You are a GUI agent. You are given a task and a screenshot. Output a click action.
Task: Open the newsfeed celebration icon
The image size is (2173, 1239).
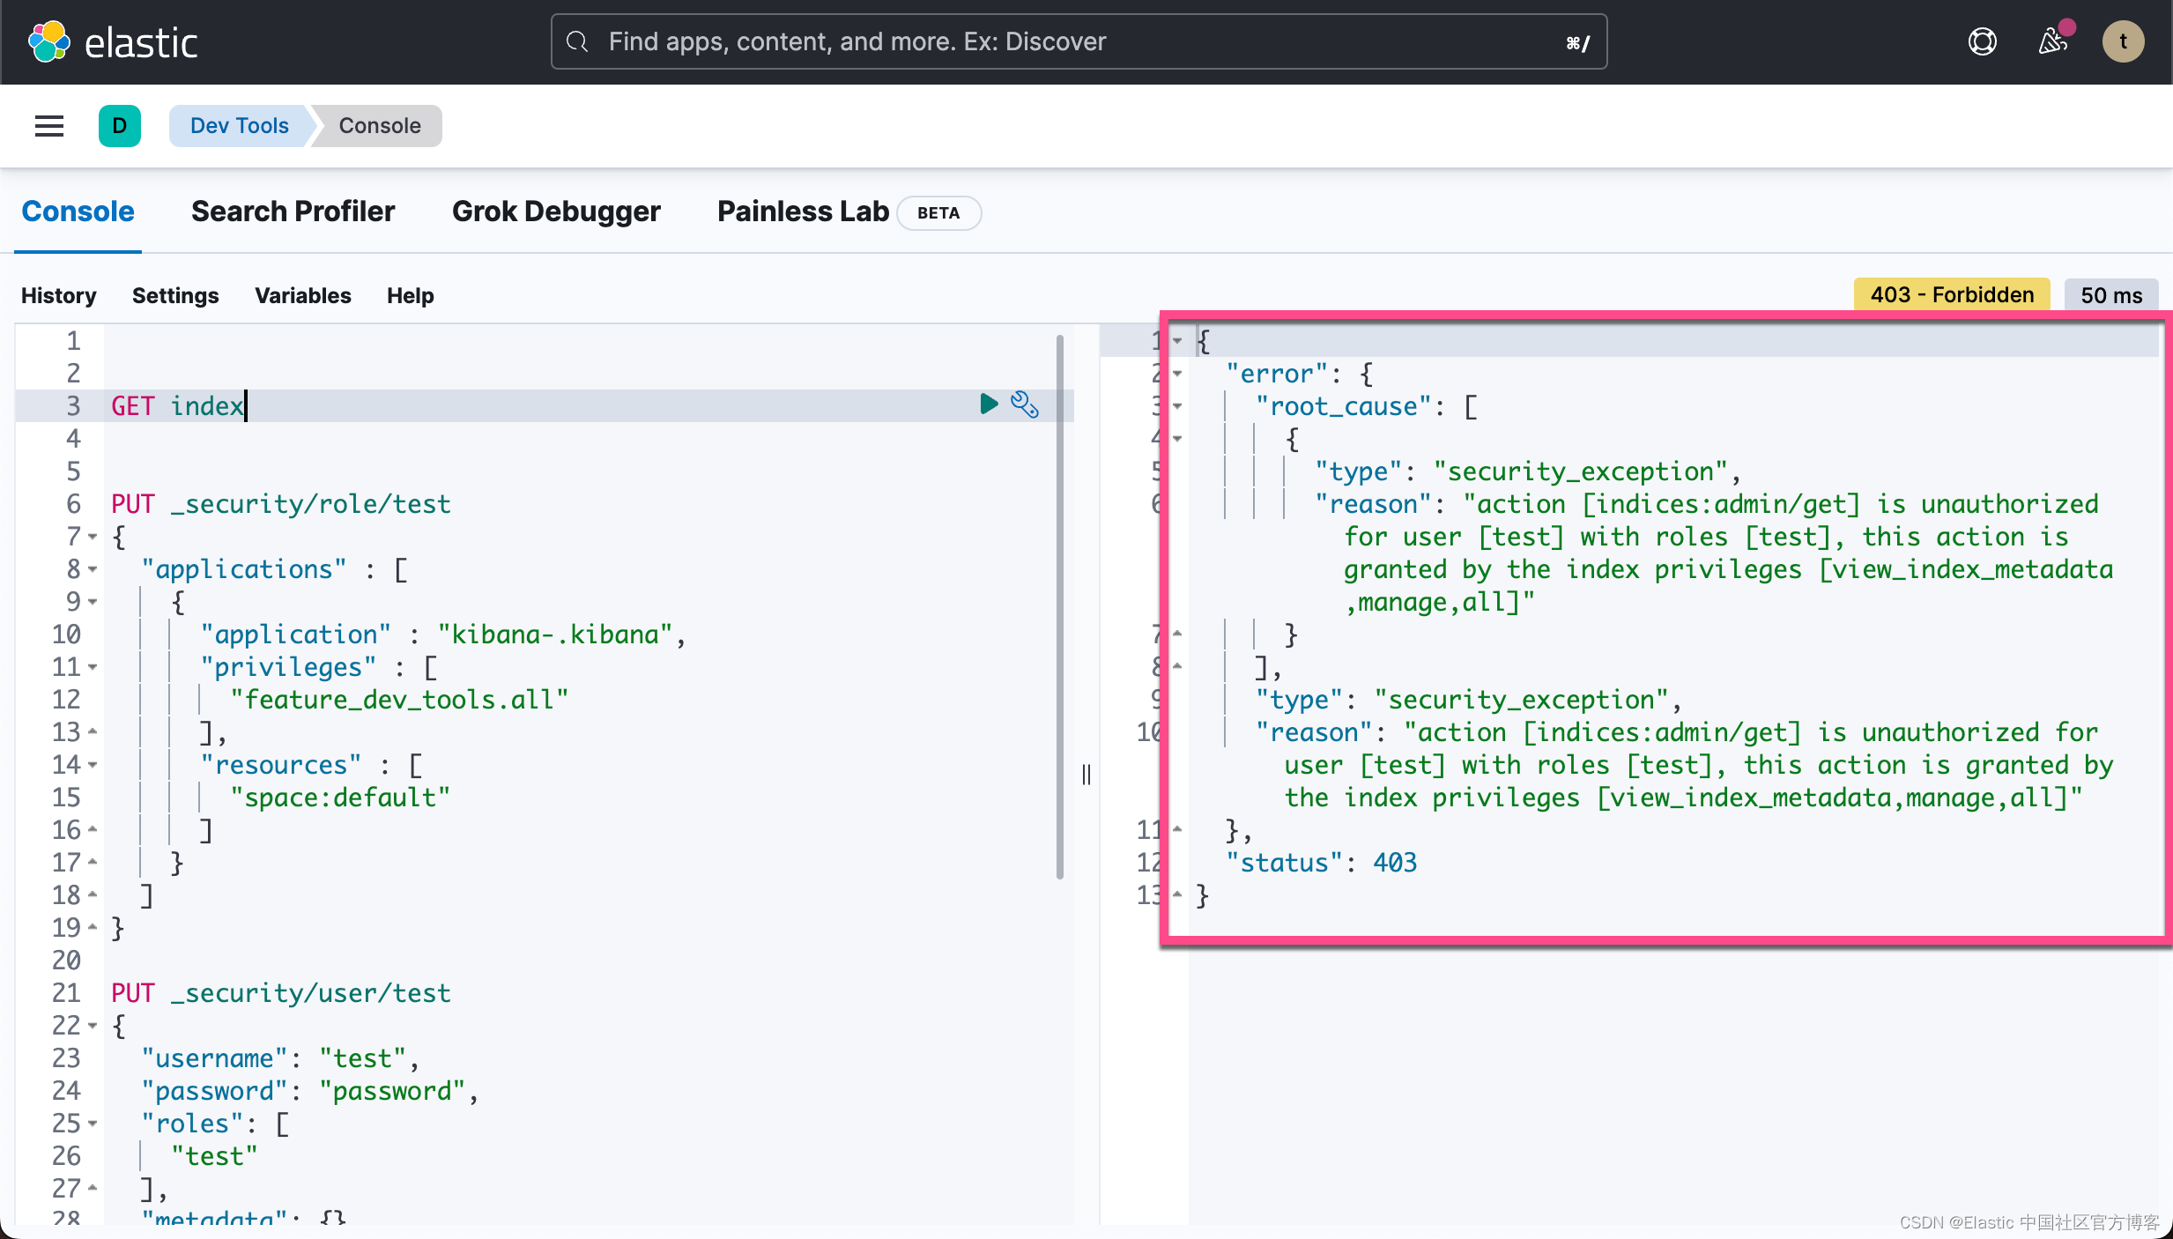(x=2052, y=41)
